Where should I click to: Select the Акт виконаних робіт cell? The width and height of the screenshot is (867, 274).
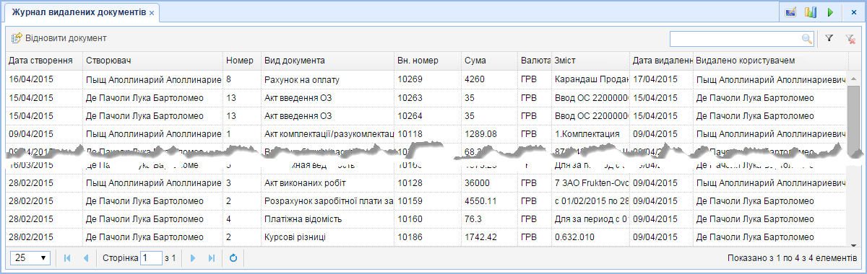[327, 183]
